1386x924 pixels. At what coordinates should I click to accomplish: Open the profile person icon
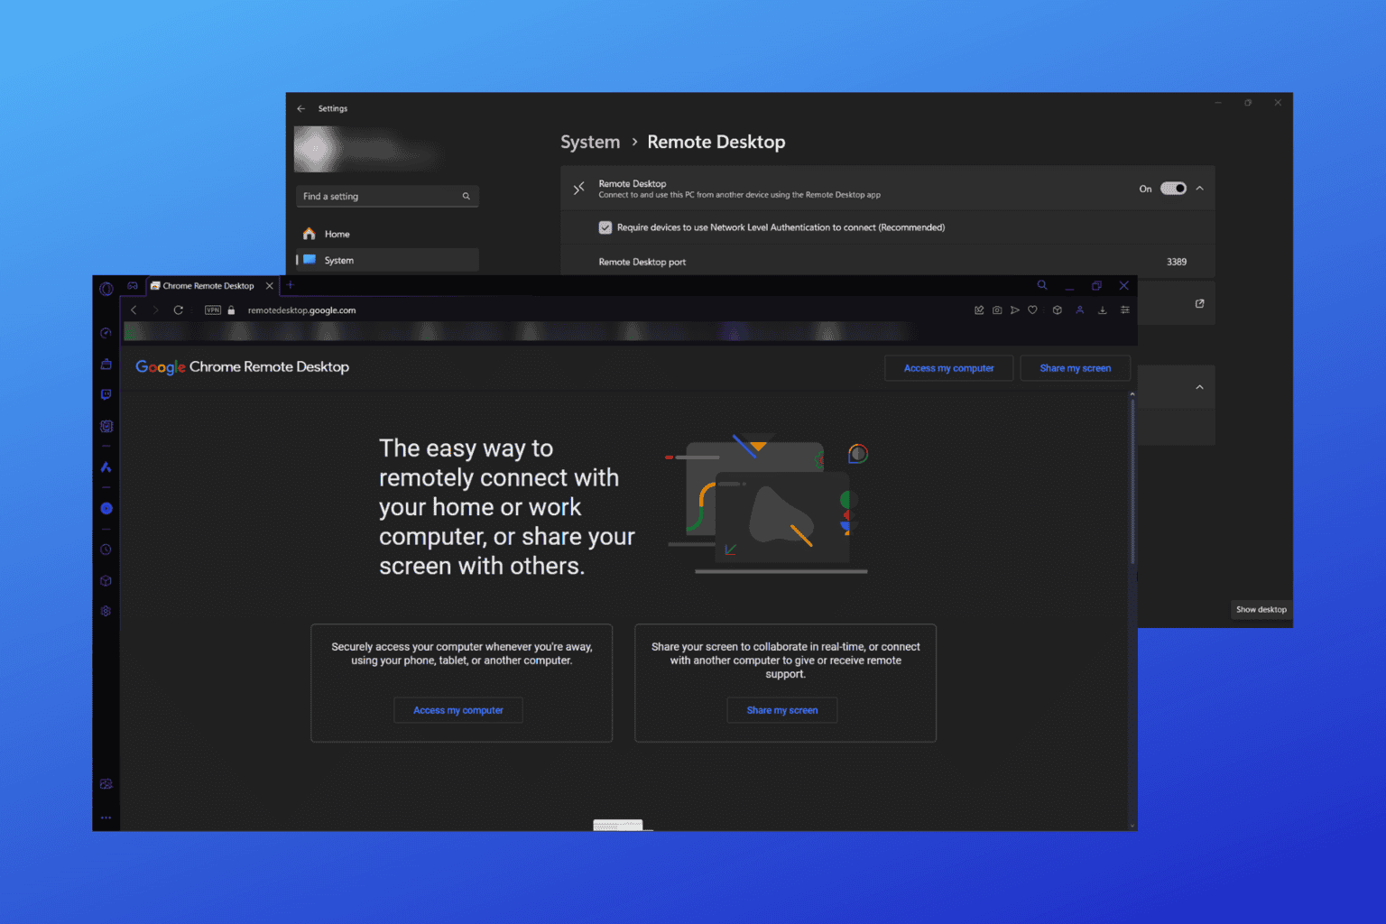click(1079, 310)
